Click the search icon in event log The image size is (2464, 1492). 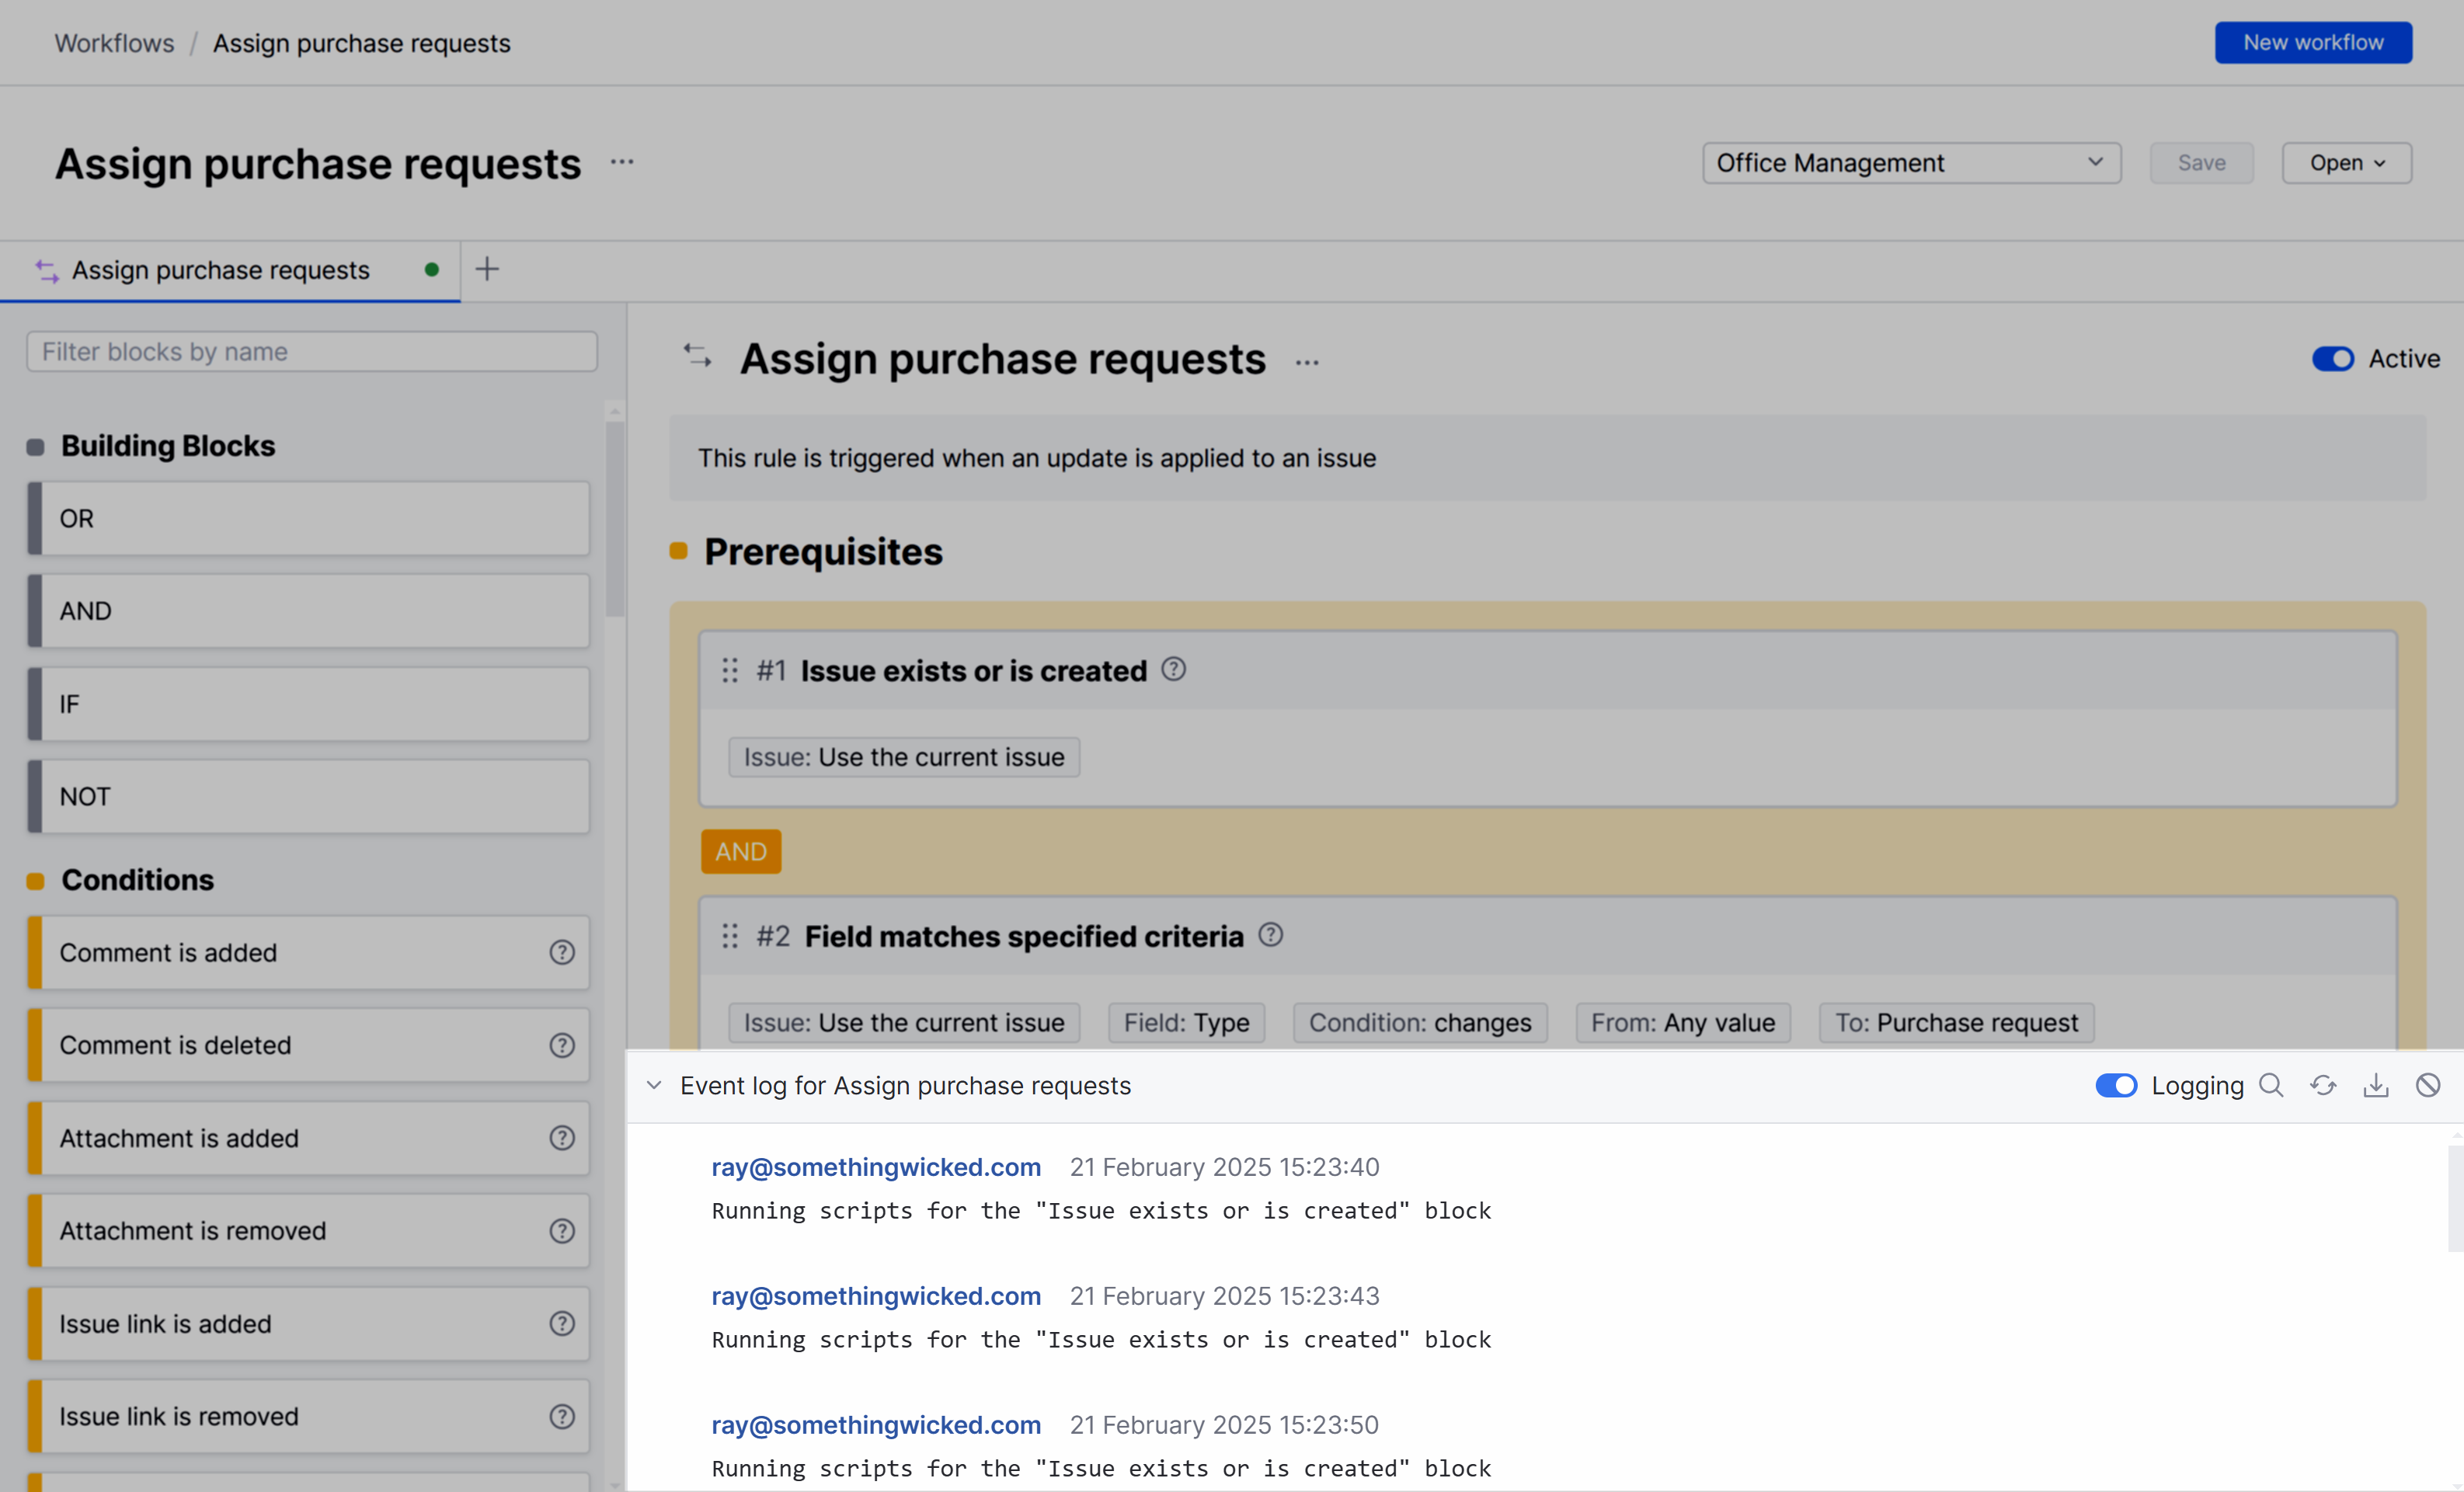click(2271, 1086)
